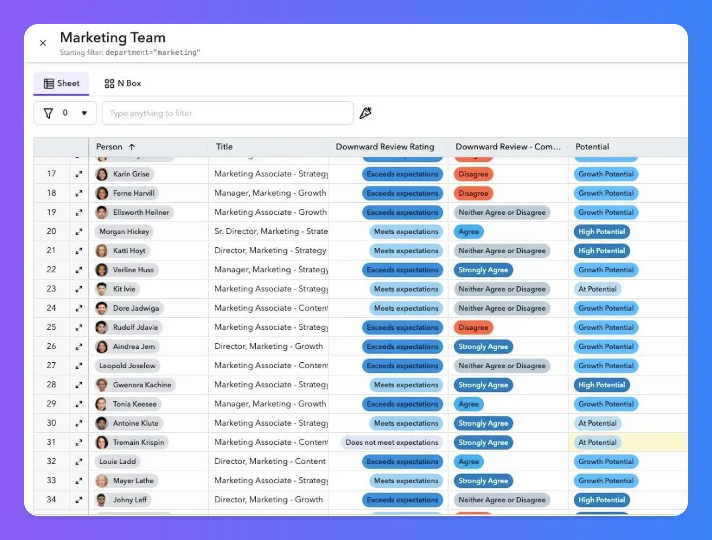This screenshot has height=540, width=712.
Task: Open row 31 Tremain Krispin expand icon
Action: pyautogui.click(x=79, y=442)
